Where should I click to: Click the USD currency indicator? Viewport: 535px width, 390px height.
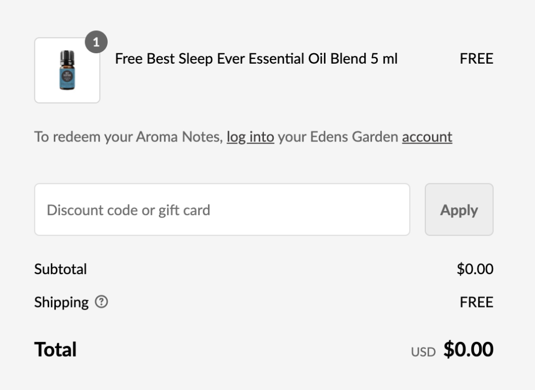point(423,352)
